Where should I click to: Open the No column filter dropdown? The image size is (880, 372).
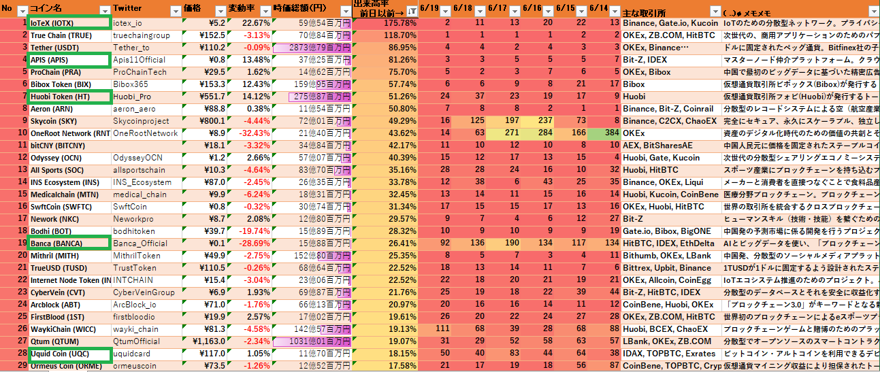coord(22,10)
